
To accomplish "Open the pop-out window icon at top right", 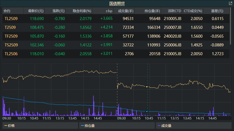I will click(230, 3).
